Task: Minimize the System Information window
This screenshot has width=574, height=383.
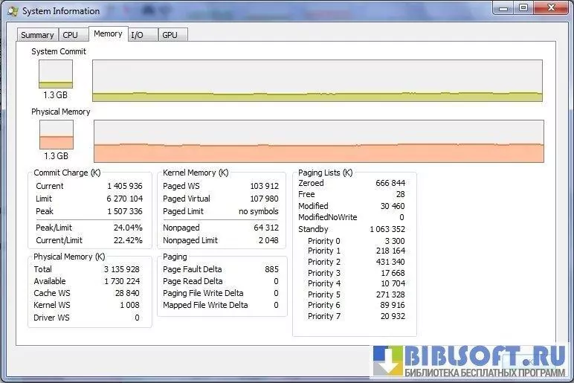Action: [x=503, y=7]
